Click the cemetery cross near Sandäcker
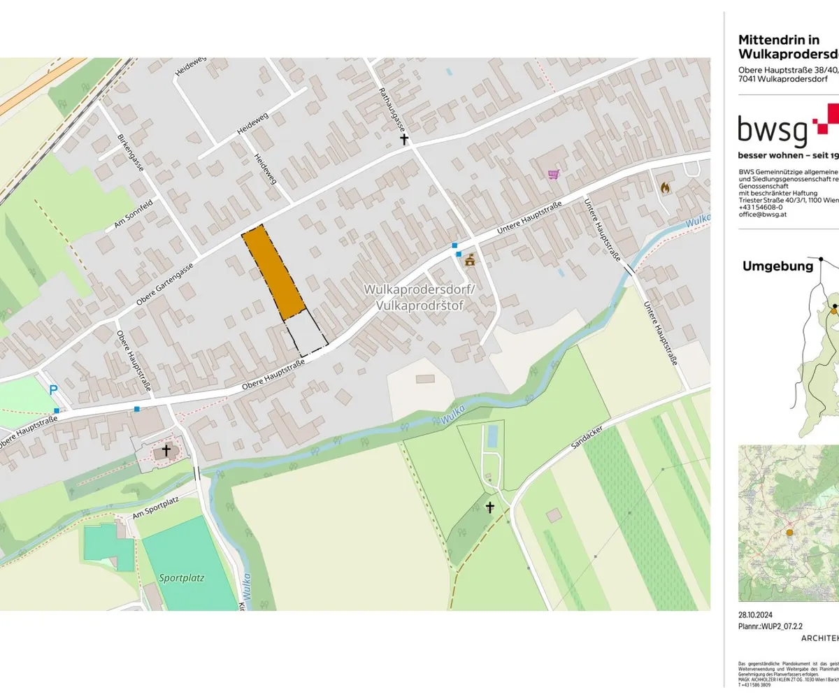Image resolution: width=839 pixels, height=699 pixels. 490,507
